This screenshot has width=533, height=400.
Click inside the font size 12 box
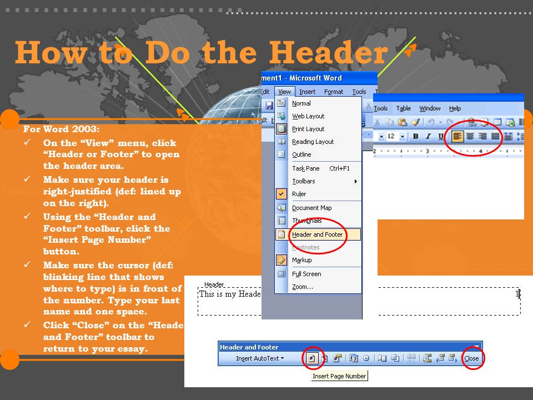coord(392,137)
